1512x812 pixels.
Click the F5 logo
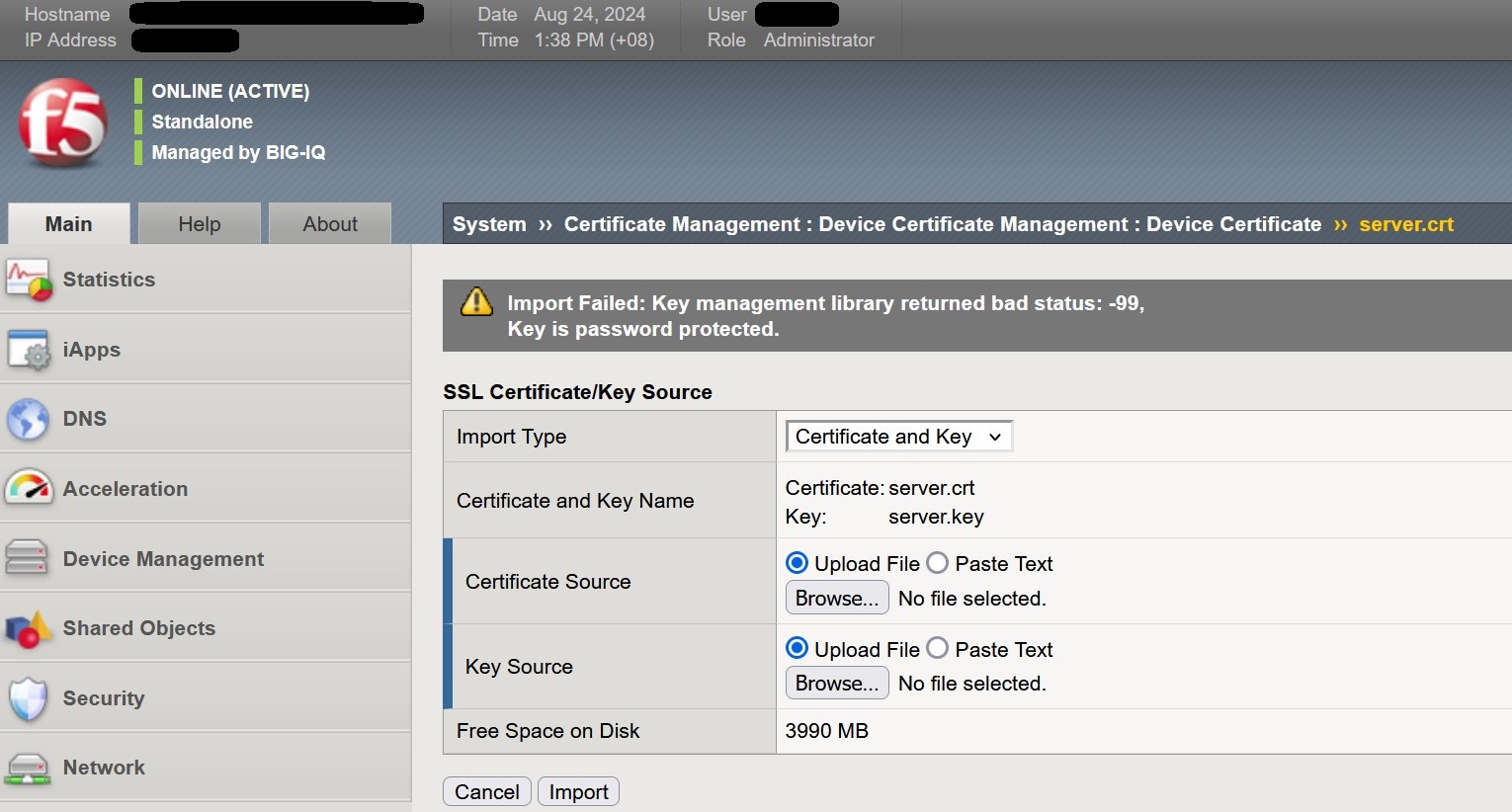coord(61,121)
